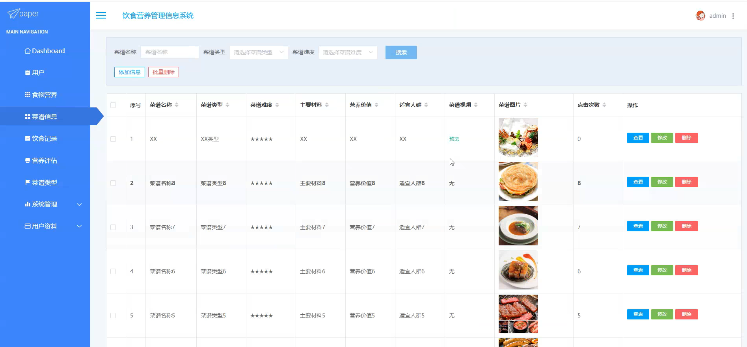The height and width of the screenshot is (347, 747).
Task: Go to Dashboard in sidebar
Action: [x=45, y=51]
